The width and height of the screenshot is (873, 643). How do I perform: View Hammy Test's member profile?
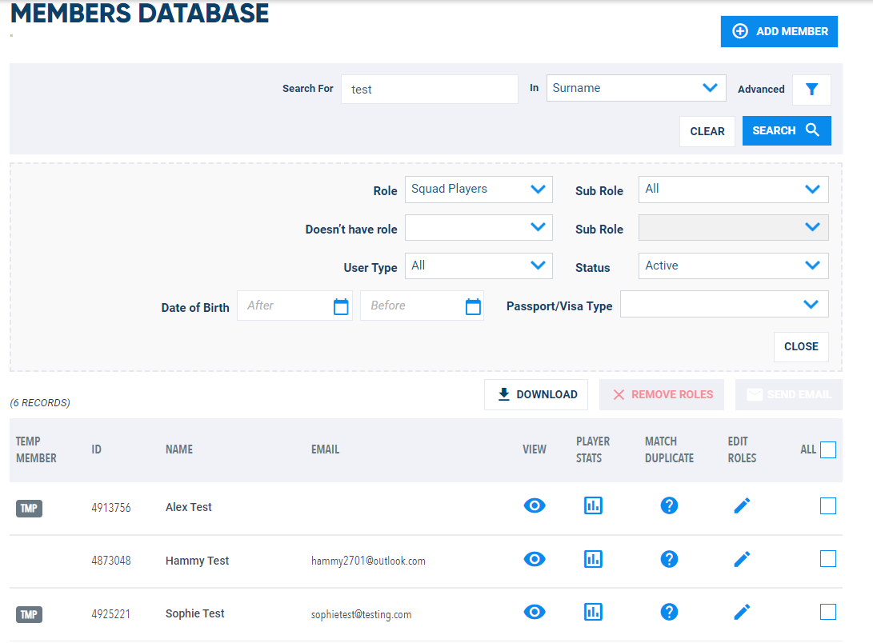coord(535,559)
